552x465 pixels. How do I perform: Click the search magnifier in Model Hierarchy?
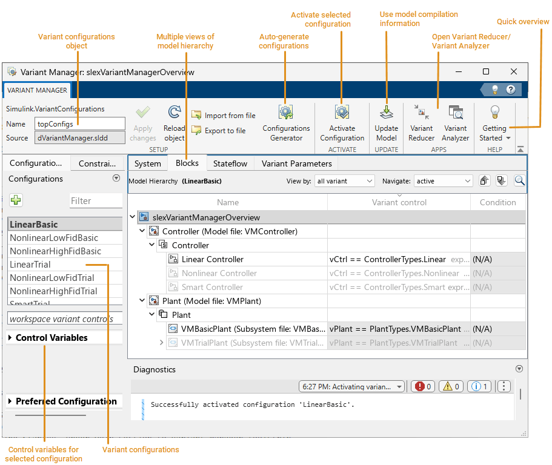click(x=519, y=181)
